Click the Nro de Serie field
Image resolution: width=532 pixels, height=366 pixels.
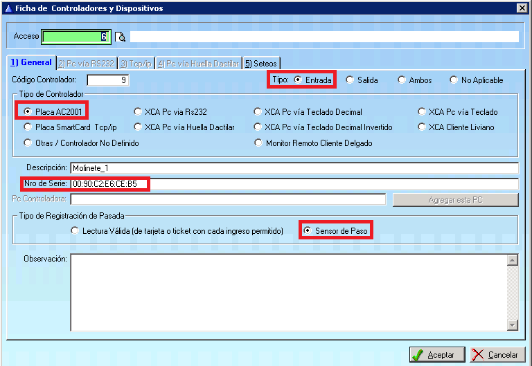point(294,184)
